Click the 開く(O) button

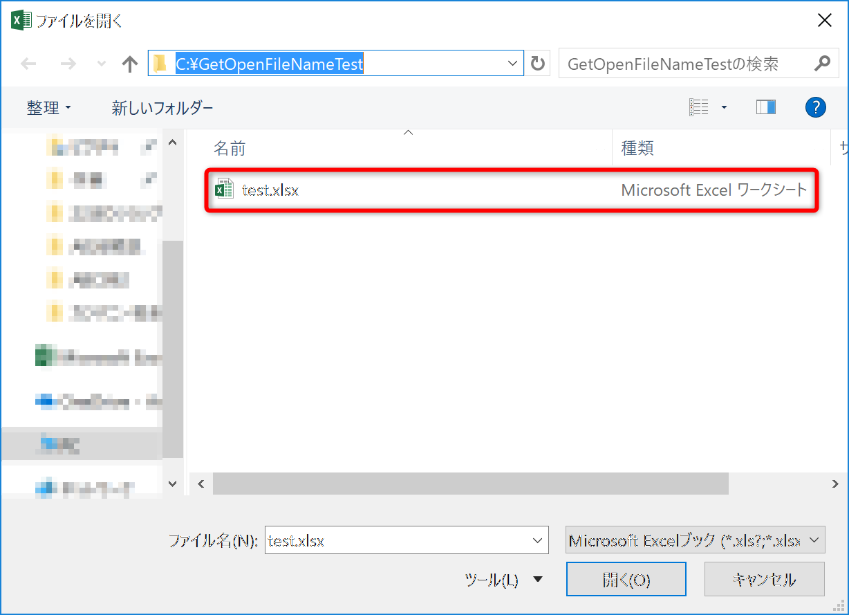pos(626,579)
